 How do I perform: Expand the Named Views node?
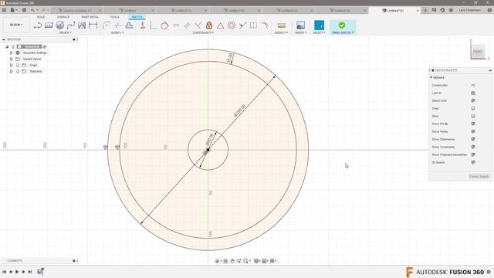[12, 59]
